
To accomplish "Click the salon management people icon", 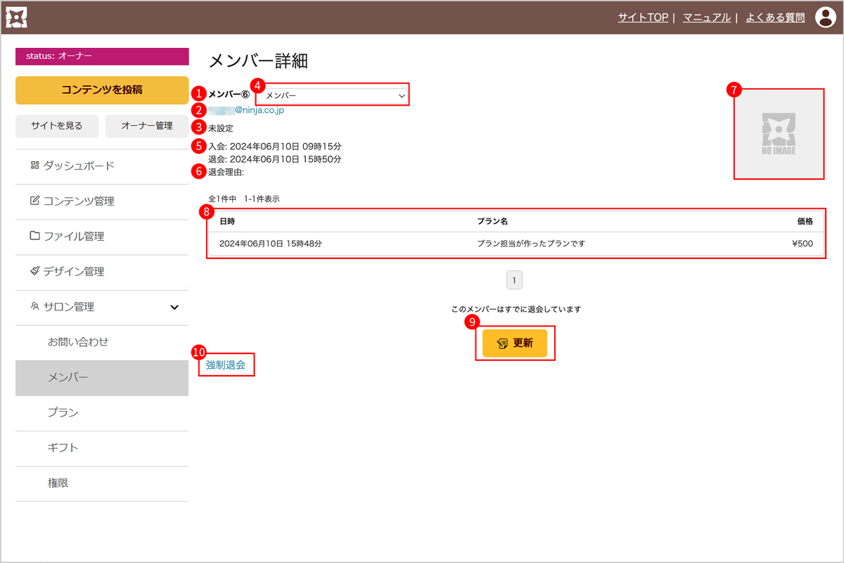I will pyautogui.click(x=34, y=307).
